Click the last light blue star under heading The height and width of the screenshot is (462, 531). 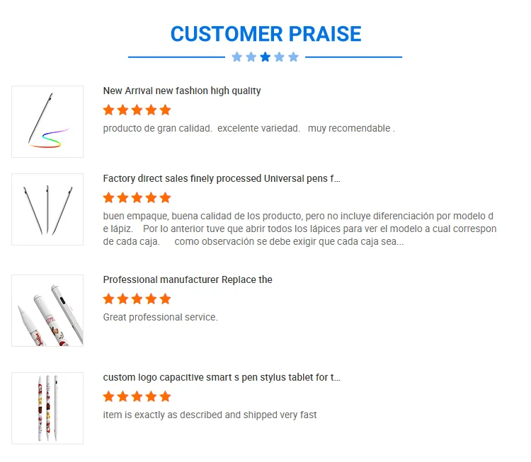click(x=293, y=57)
